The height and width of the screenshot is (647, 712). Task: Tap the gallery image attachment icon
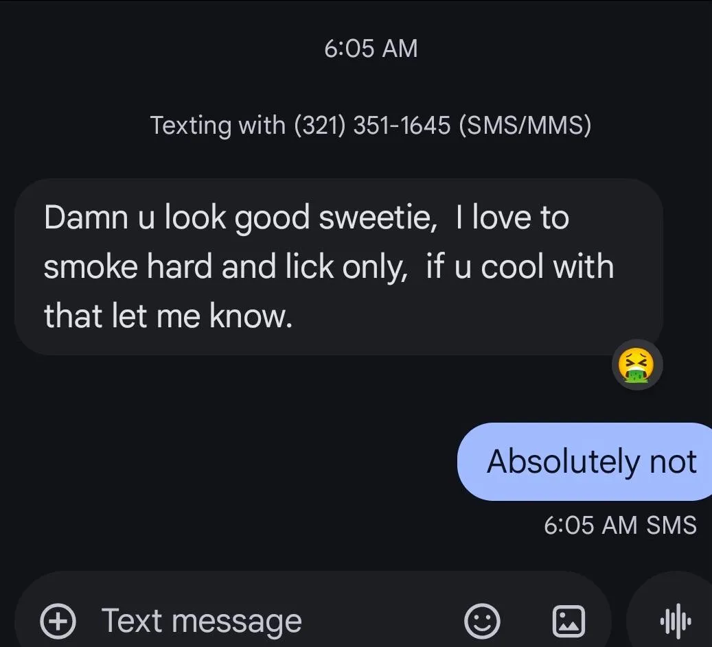569,621
